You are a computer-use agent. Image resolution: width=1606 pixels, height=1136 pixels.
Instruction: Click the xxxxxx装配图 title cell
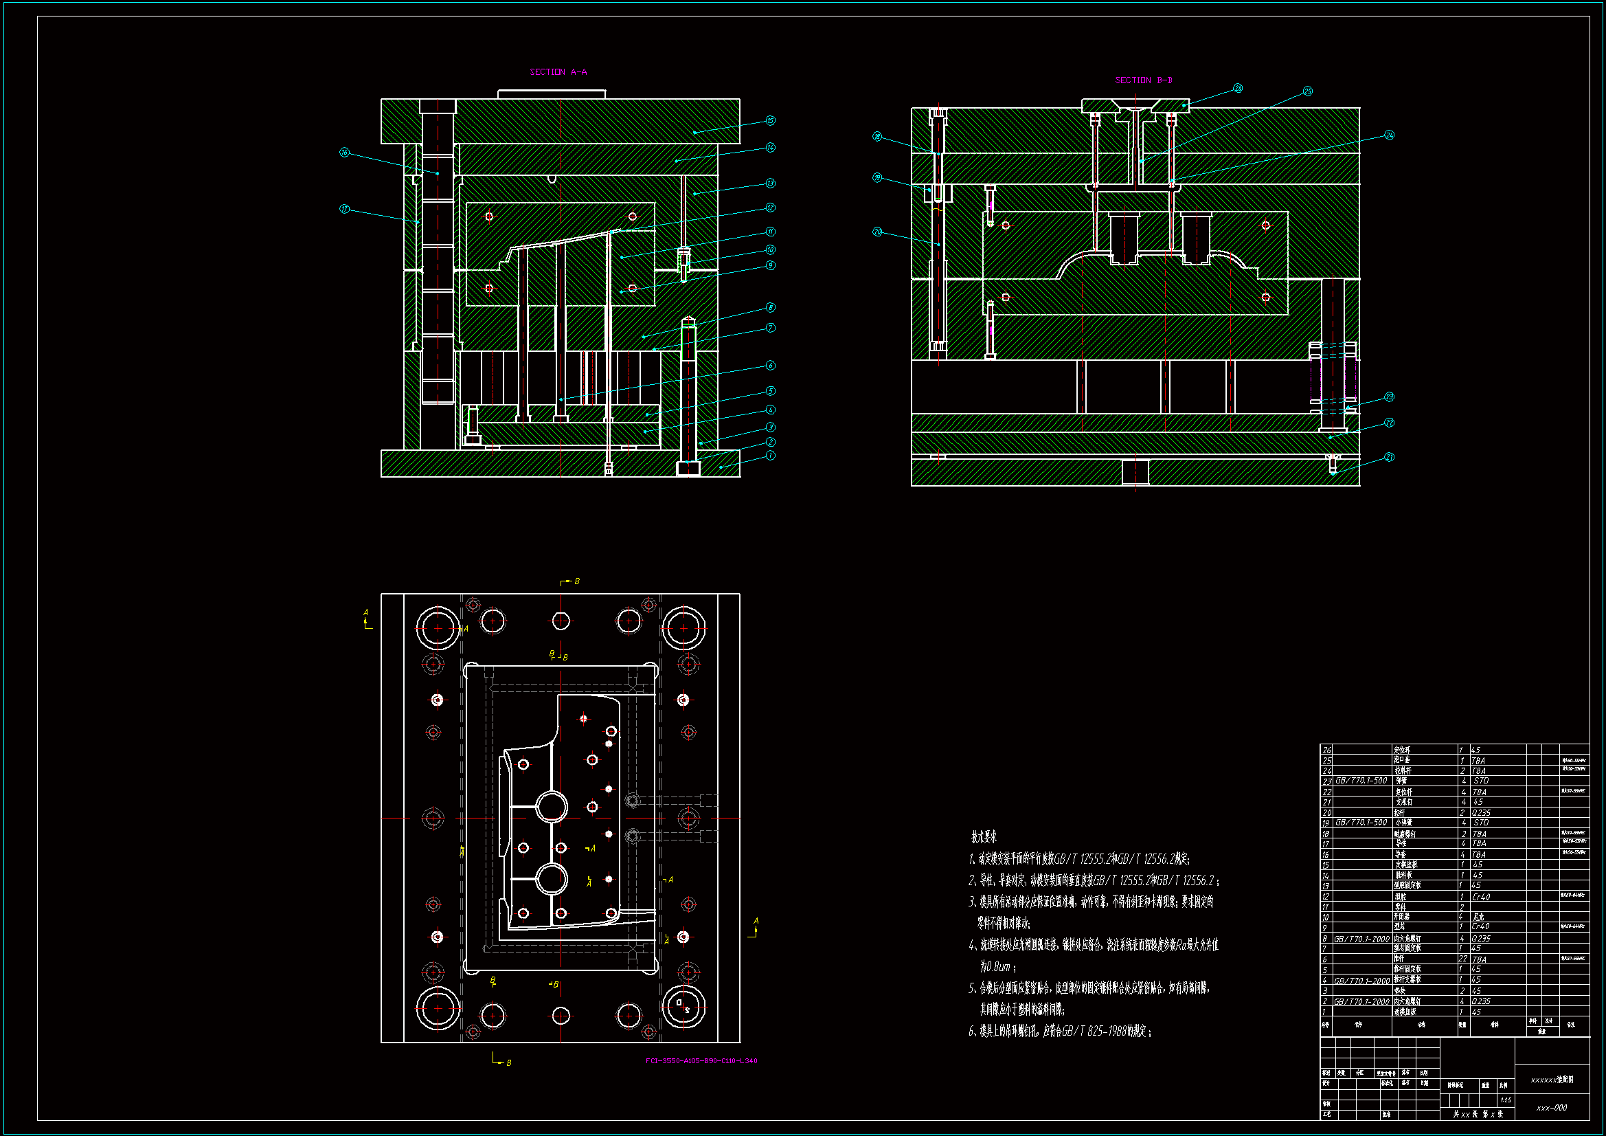[1552, 1080]
